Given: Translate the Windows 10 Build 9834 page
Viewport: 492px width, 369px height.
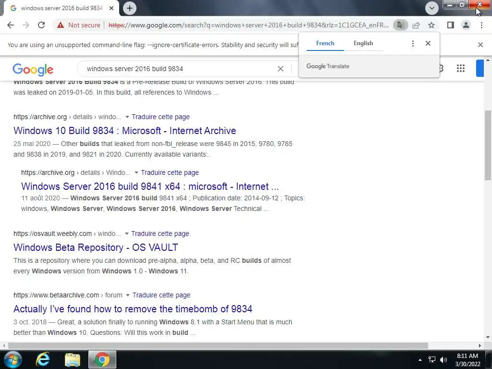Looking at the screenshot, I should click(160, 117).
